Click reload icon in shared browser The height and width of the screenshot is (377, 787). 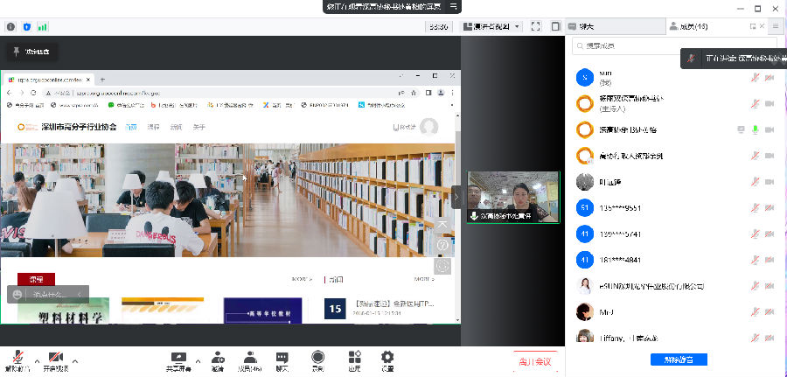click(33, 93)
